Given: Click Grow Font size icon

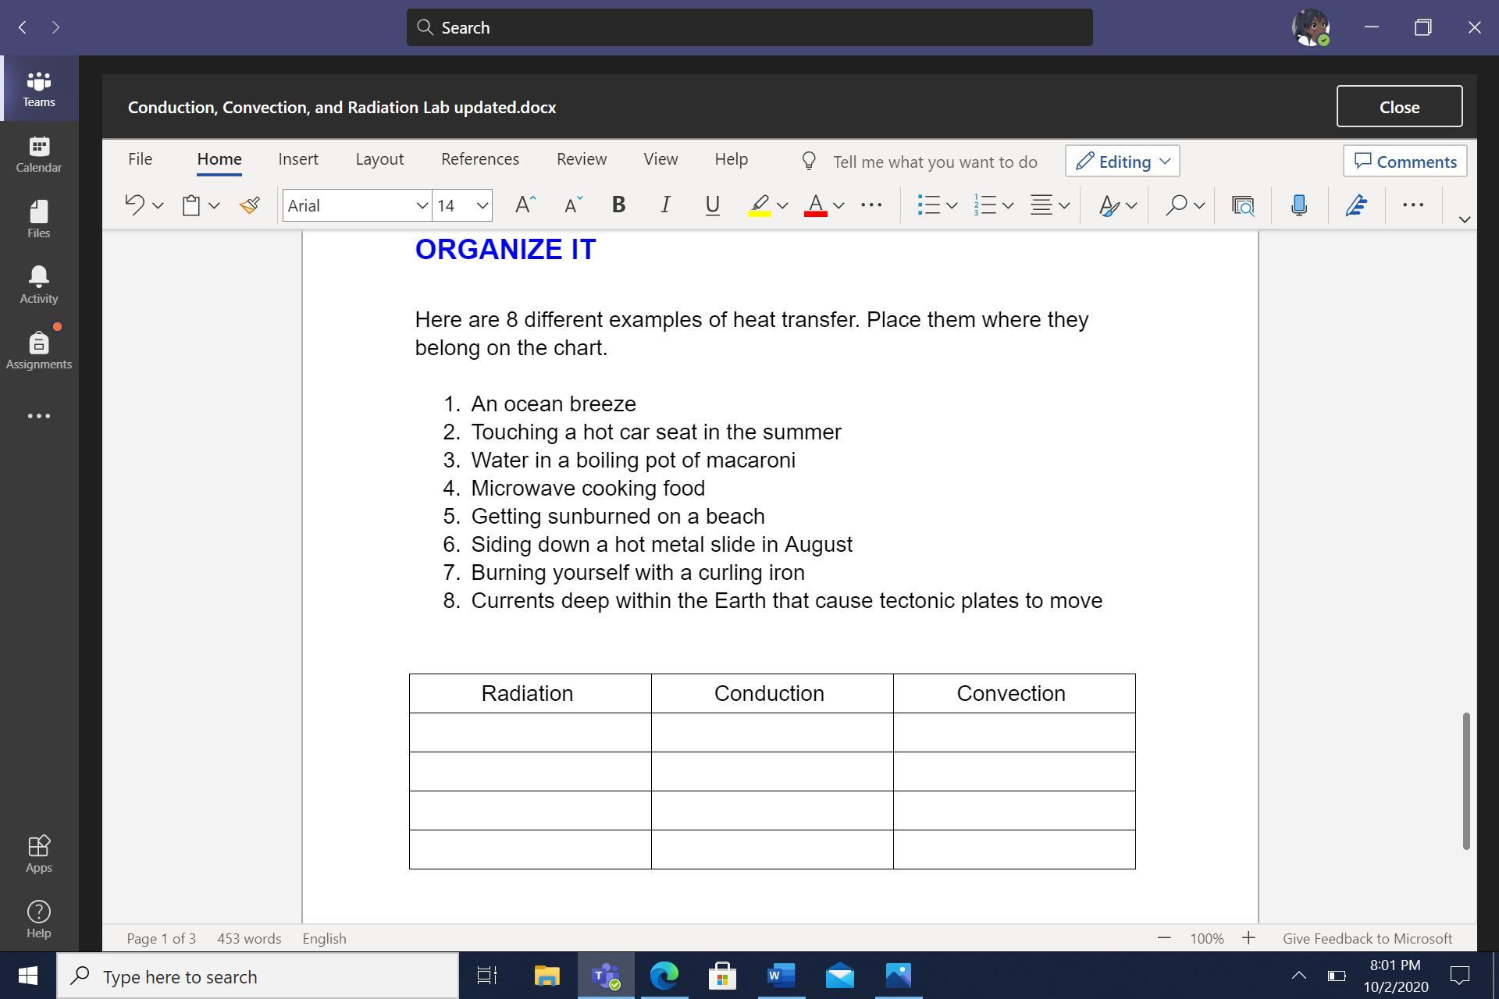Looking at the screenshot, I should click(x=525, y=205).
